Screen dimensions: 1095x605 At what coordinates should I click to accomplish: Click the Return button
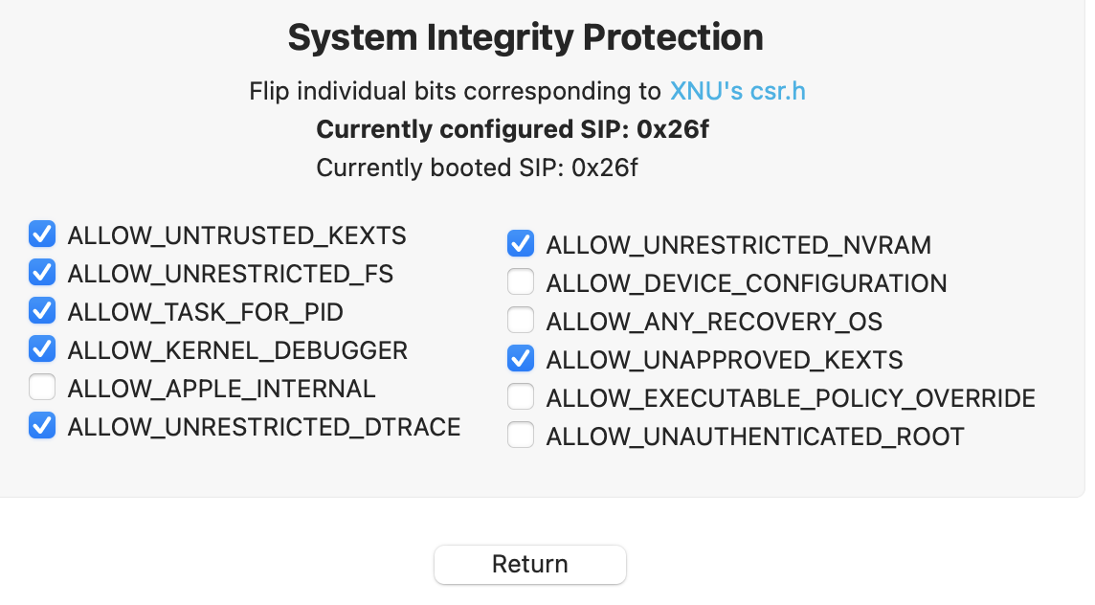click(529, 565)
